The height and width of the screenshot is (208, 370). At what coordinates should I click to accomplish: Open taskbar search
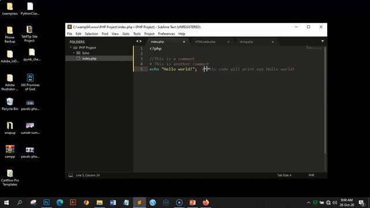click(20, 202)
